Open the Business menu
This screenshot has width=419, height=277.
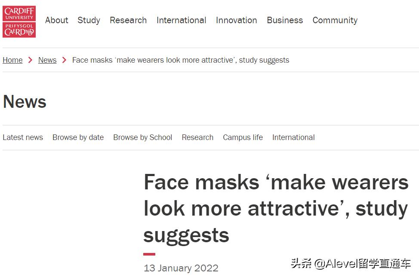point(285,20)
